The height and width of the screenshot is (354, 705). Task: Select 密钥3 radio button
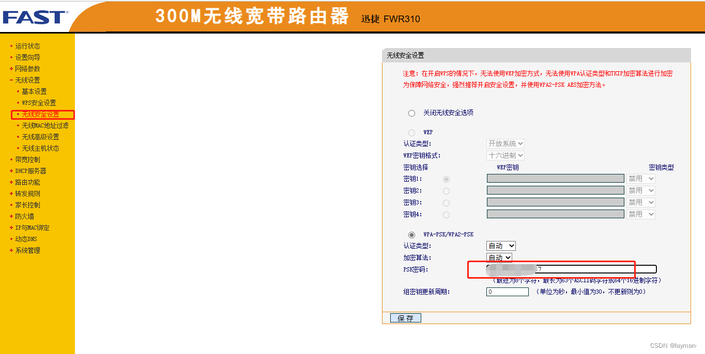click(446, 203)
